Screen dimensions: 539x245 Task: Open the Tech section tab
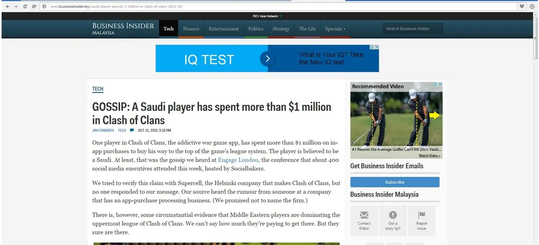tap(168, 29)
